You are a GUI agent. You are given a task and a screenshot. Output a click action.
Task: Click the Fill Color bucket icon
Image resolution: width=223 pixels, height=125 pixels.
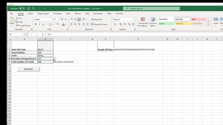(57, 24)
